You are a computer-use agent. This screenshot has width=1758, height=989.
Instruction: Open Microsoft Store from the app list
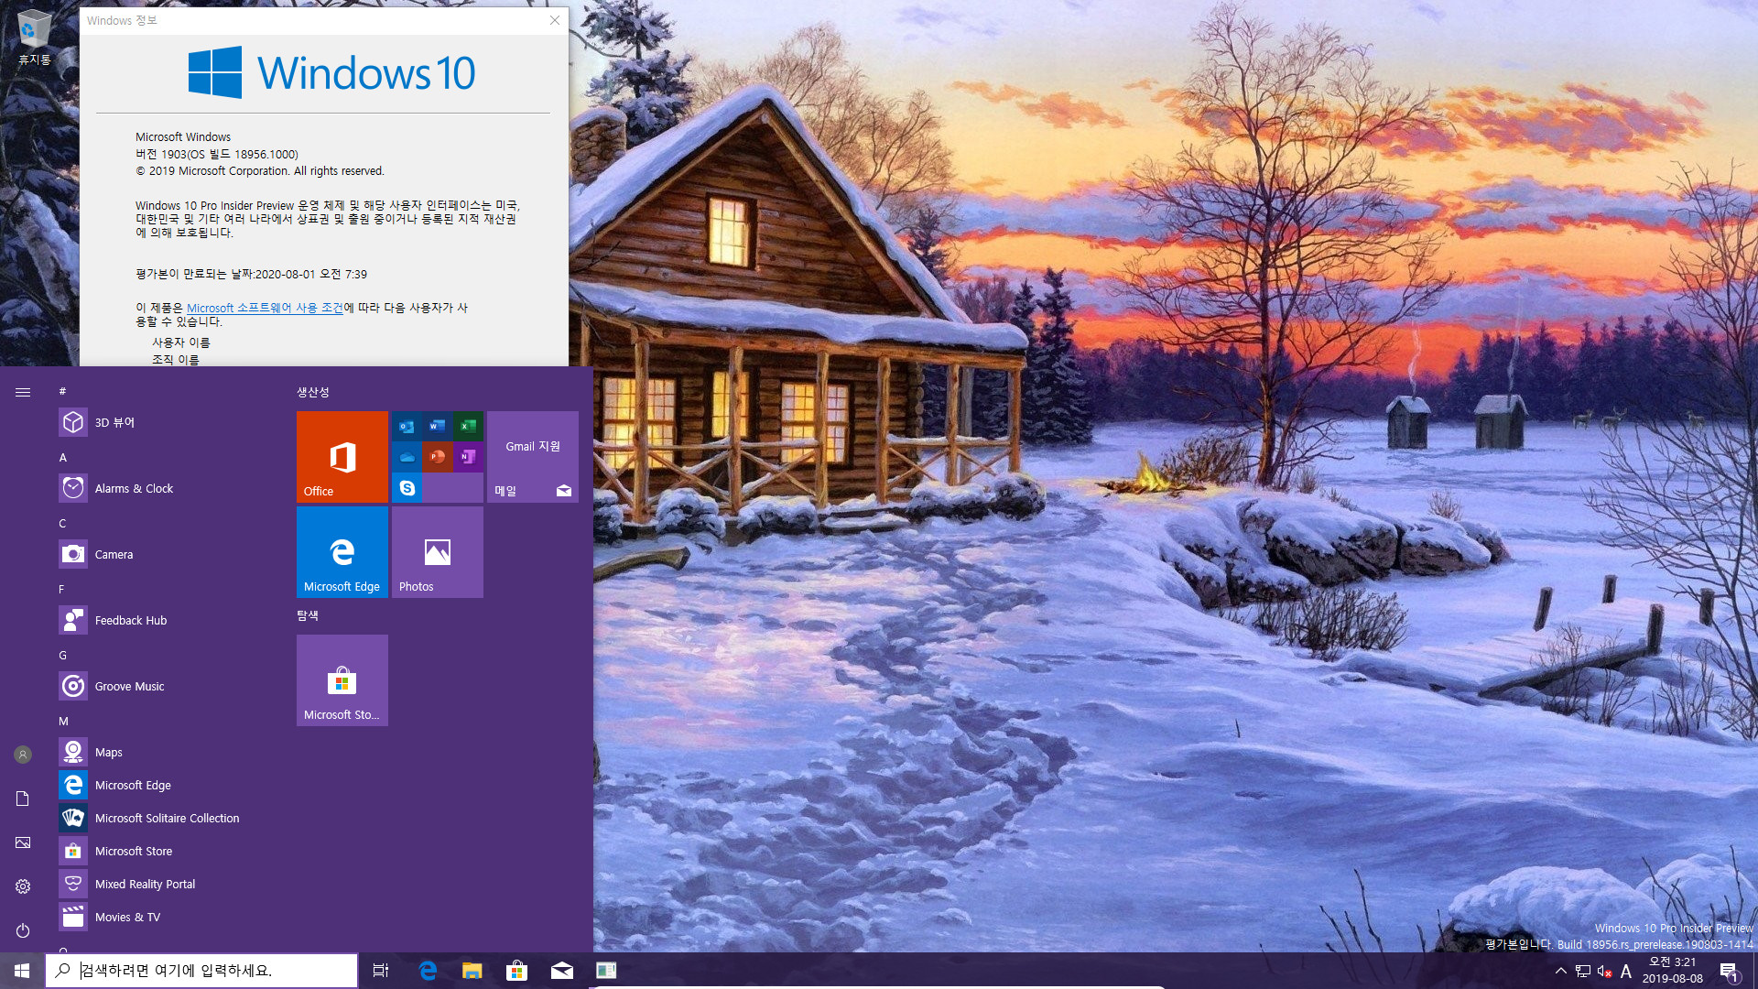coord(168,851)
